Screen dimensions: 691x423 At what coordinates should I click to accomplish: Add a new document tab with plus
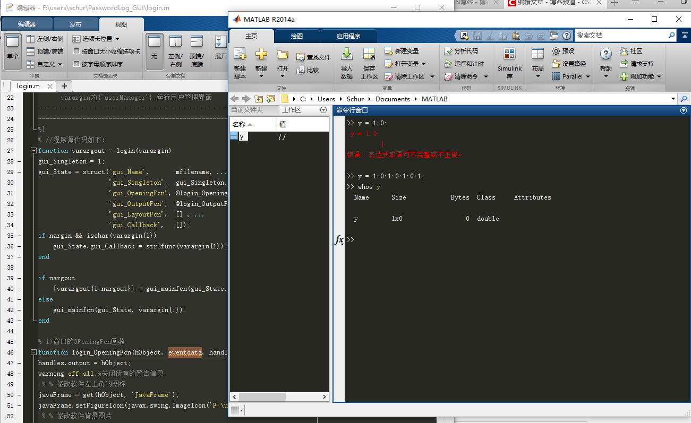pyautogui.click(x=64, y=85)
